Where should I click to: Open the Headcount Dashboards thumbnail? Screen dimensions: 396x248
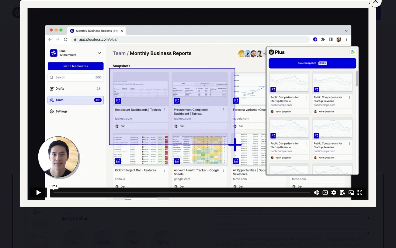(x=141, y=89)
